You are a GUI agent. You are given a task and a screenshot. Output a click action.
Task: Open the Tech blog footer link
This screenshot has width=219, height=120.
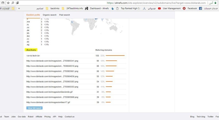coord(201,116)
